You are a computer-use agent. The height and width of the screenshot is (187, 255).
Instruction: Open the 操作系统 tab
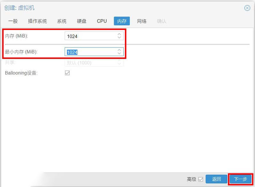(37, 21)
